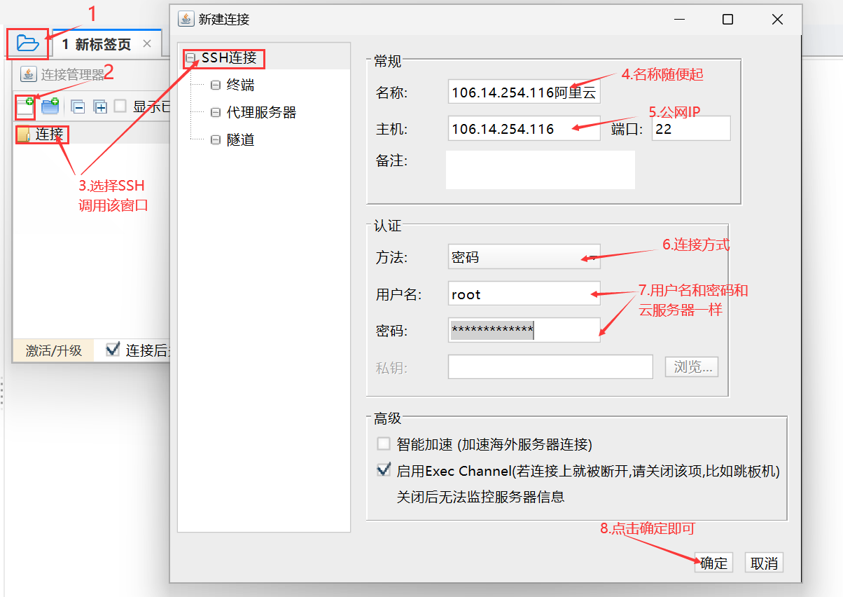Screen dimensions: 843x597
Task: Click the 名称 input field
Action: [x=524, y=92]
